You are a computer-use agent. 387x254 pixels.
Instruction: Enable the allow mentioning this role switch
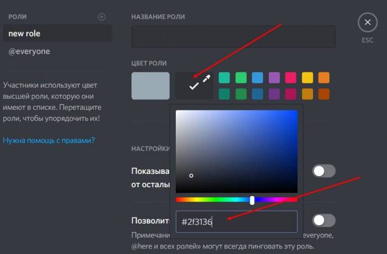coord(323,221)
